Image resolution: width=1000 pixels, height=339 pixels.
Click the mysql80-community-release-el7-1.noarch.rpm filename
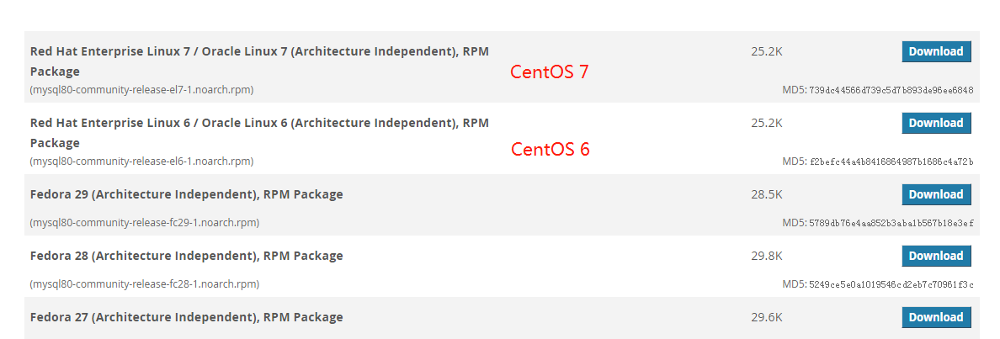pos(141,90)
